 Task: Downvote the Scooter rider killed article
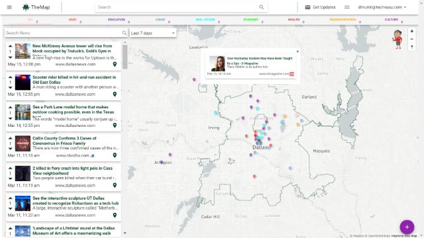pos(11,88)
